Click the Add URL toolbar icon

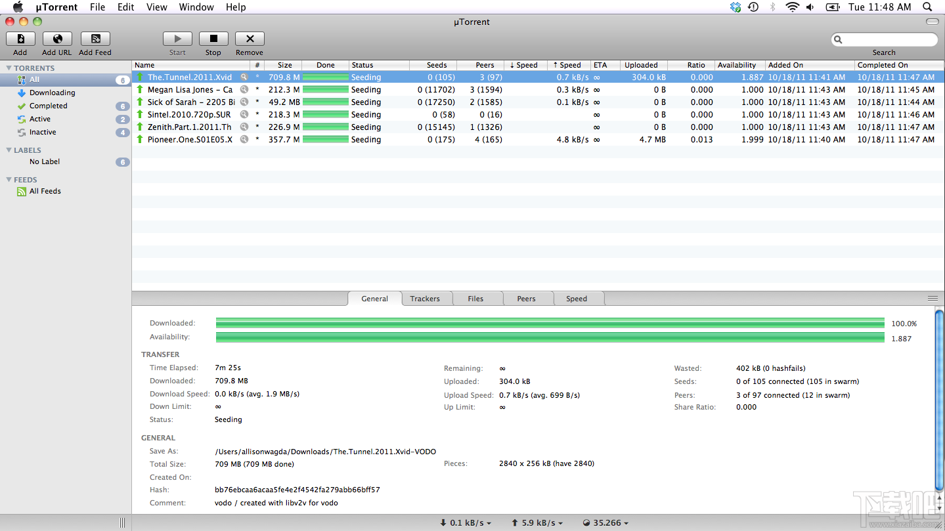coord(56,38)
